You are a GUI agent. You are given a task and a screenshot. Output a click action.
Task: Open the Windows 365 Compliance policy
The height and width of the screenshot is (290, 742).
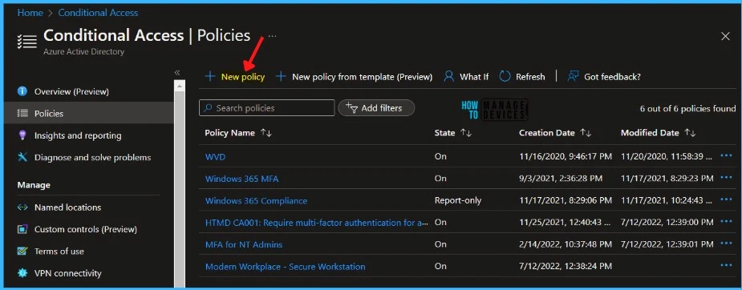(256, 201)
